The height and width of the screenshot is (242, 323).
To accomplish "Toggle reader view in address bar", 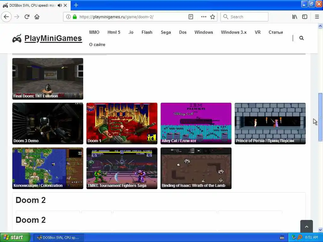I will click(x=191, y=17).
